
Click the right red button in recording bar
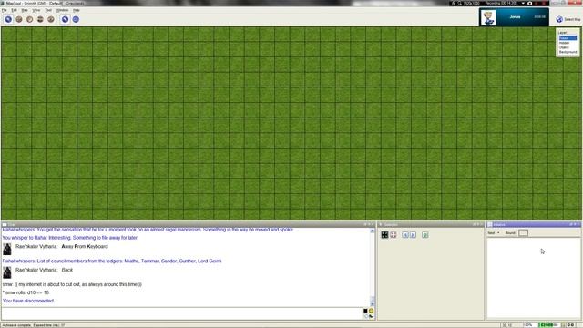coord(544,3)
